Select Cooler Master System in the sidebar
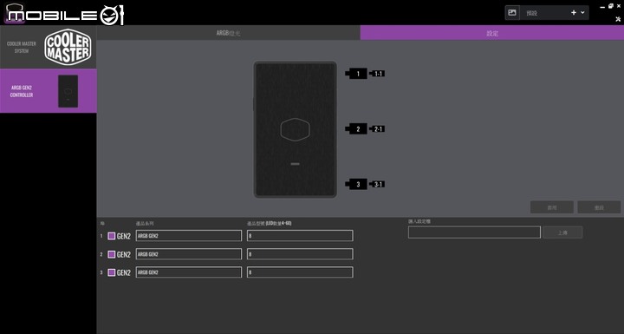 click(x=49, y=47)
